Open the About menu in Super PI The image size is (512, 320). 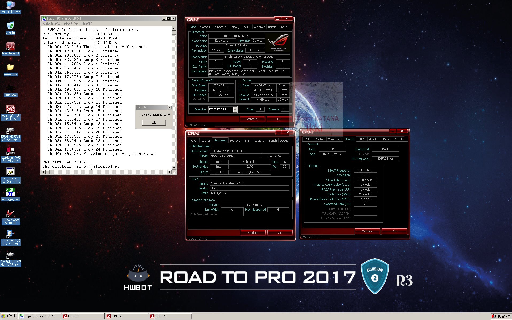coord(71,23)
